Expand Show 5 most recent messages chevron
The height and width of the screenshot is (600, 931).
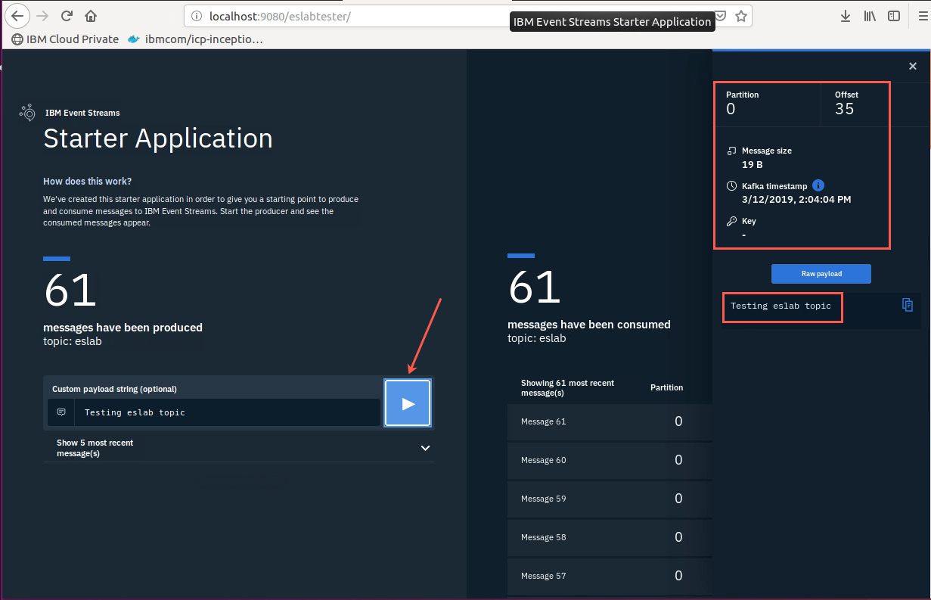(425, 448)
